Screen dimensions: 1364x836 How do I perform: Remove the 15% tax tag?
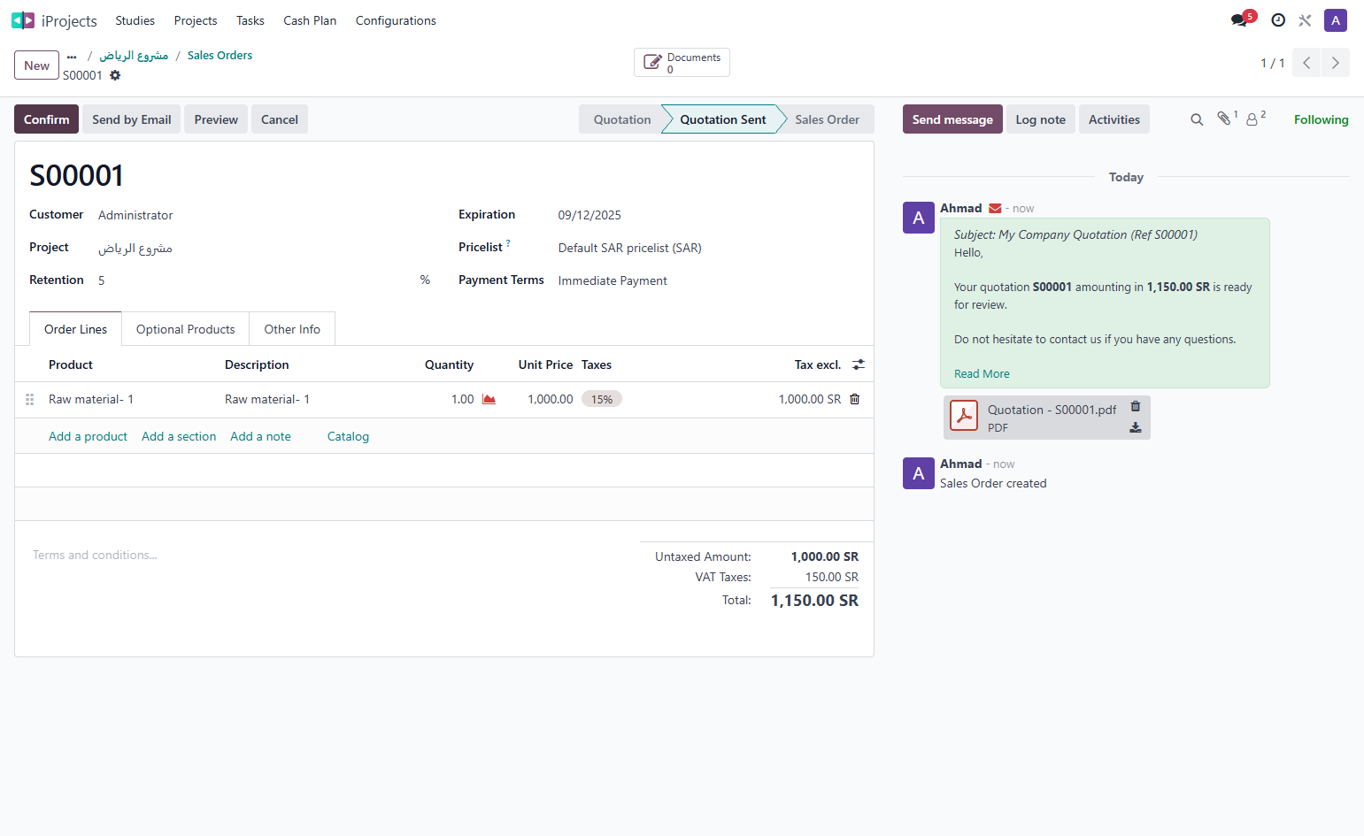[602, 400]
